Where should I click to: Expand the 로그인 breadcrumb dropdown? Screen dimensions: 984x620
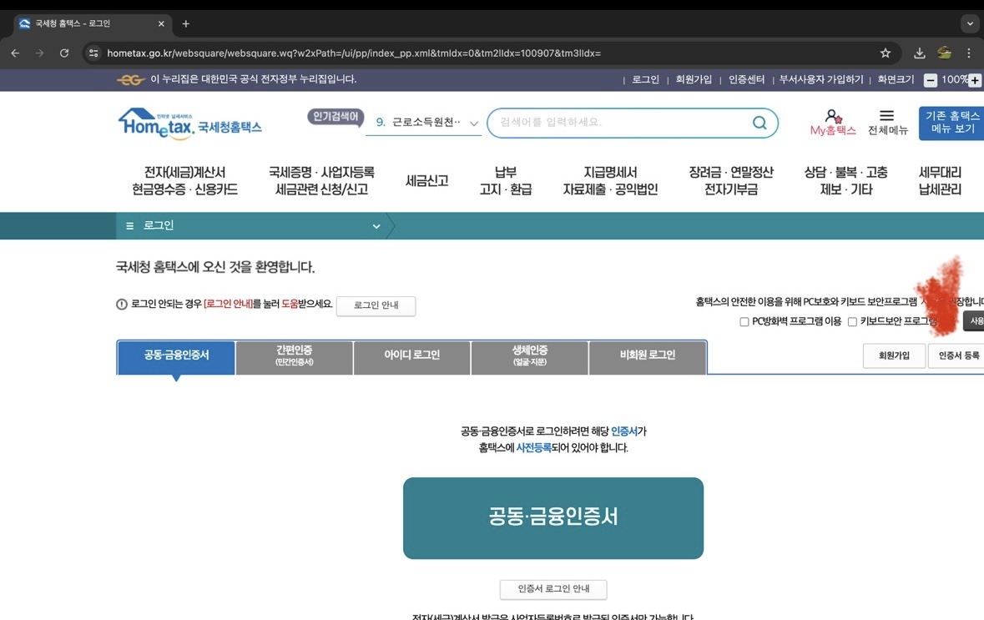pyautogui.click(x=376, y=226)
